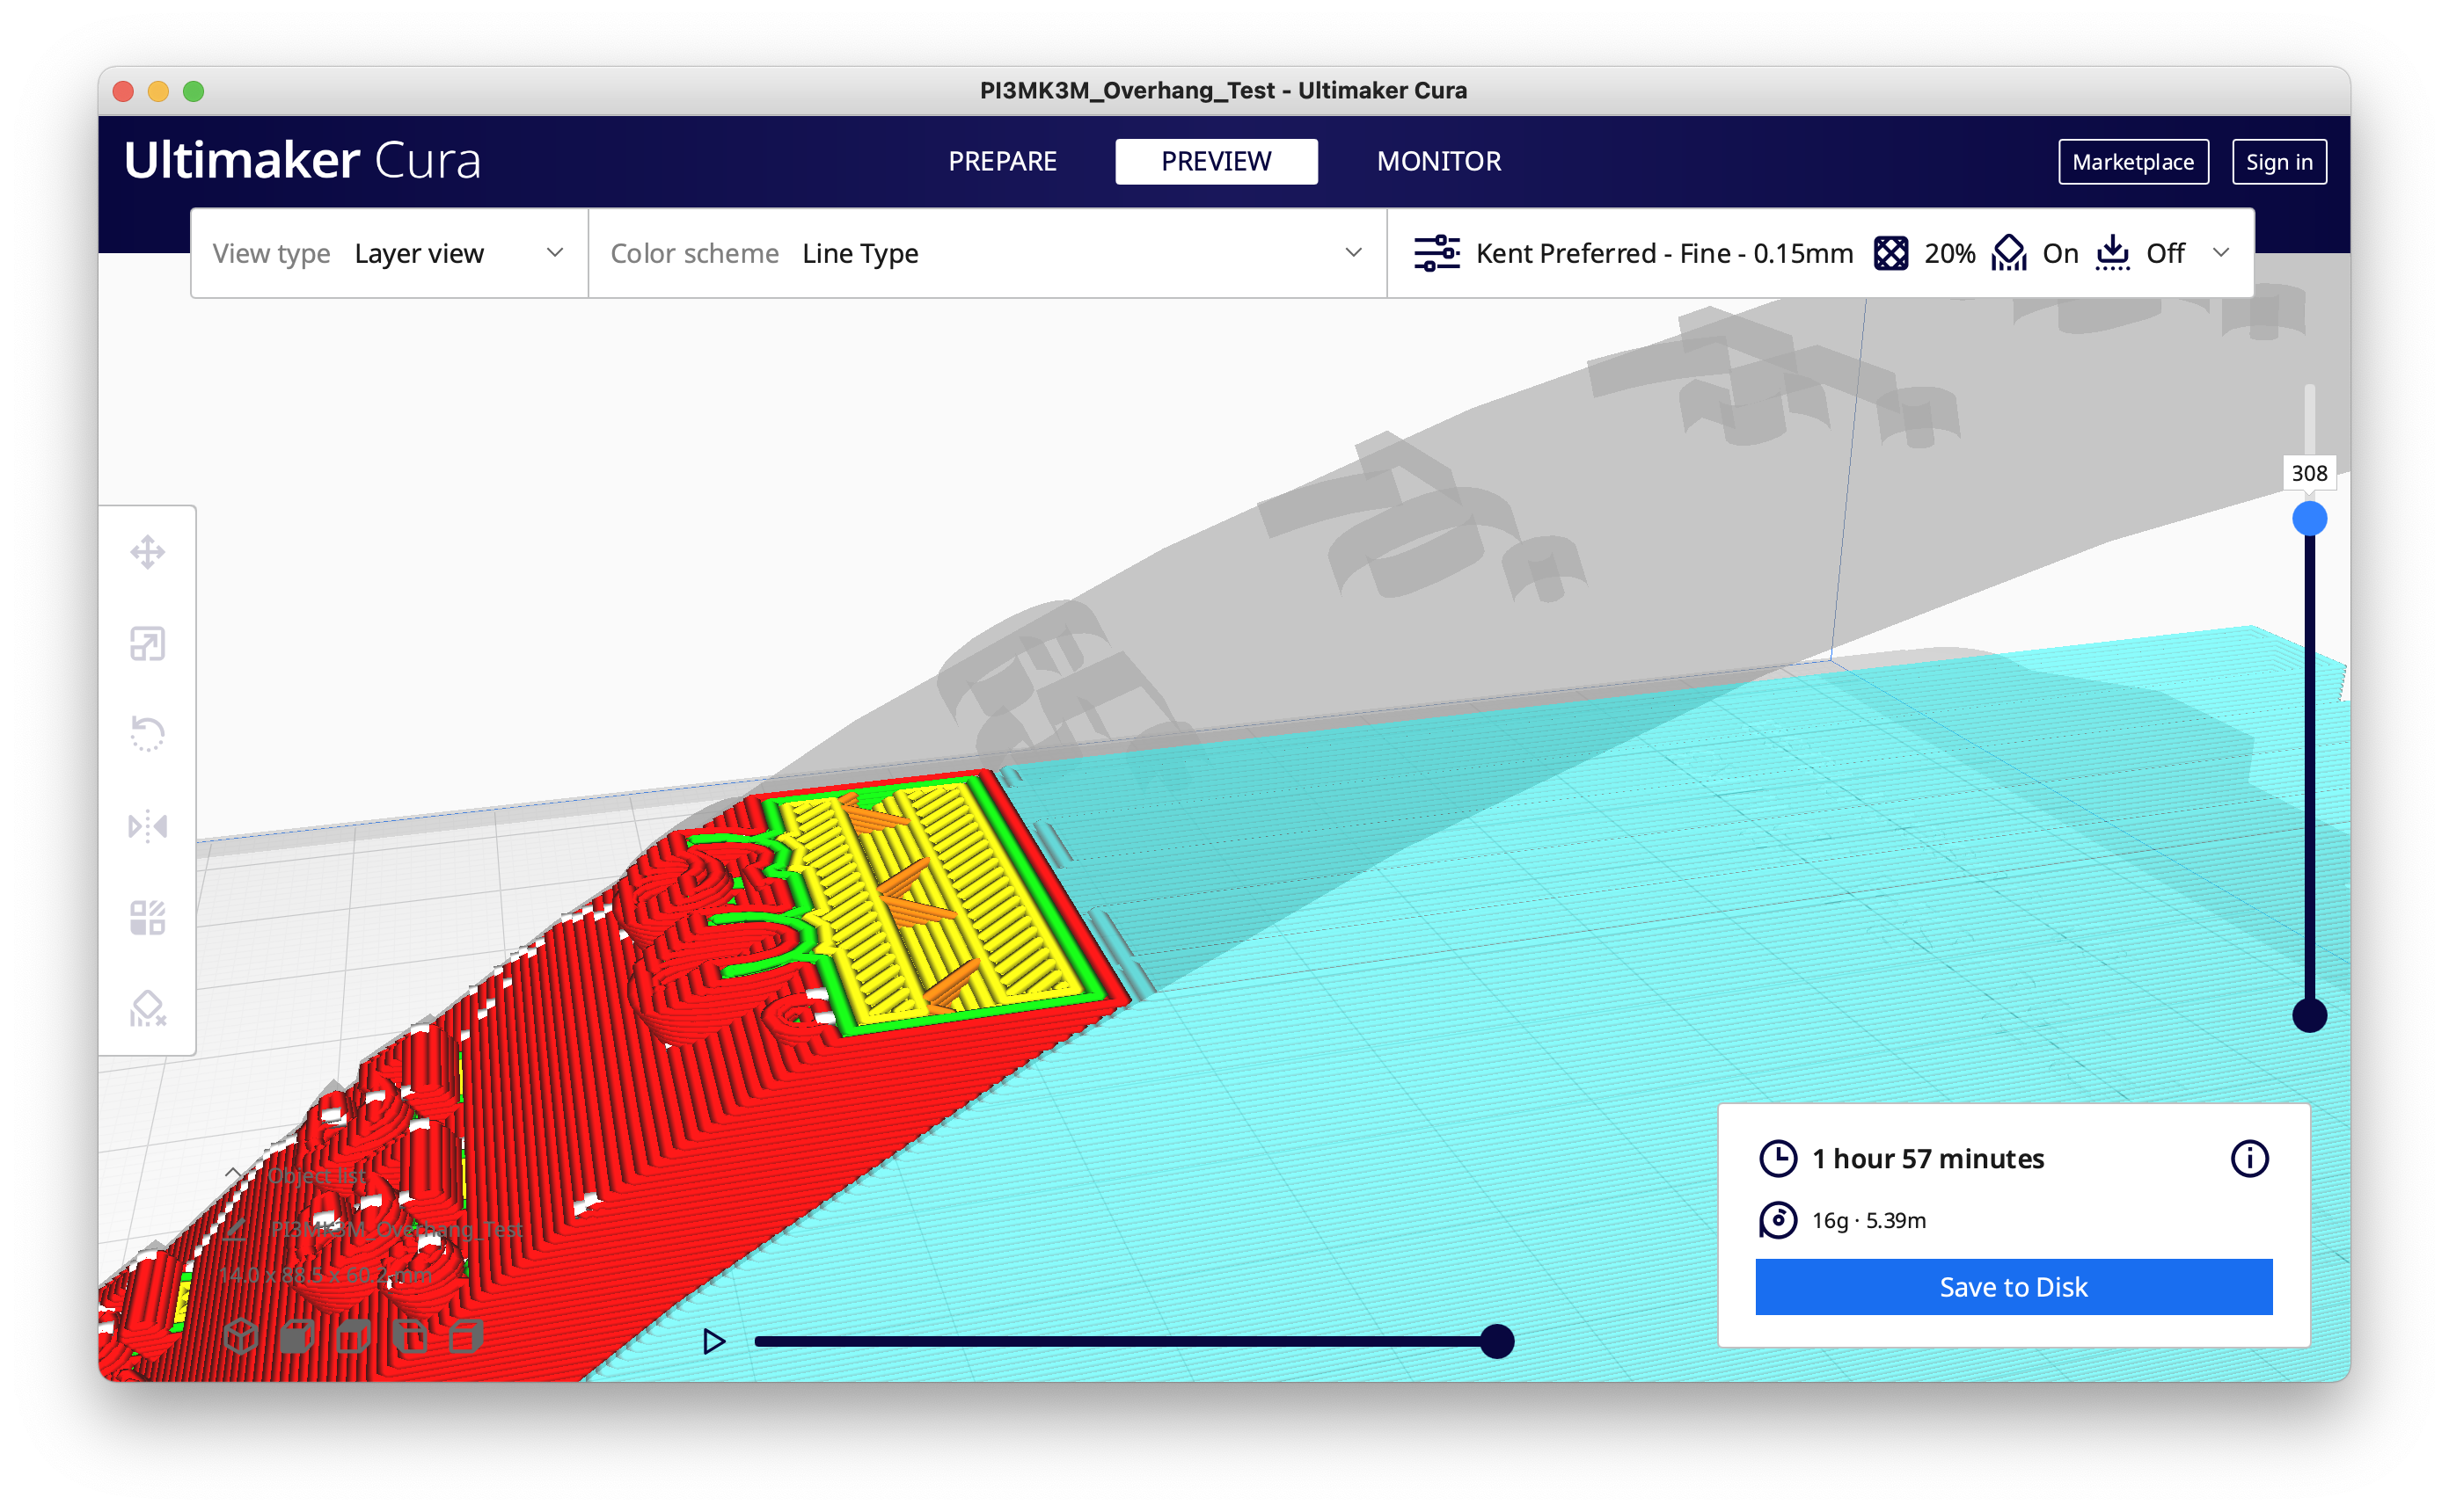Click the build plate adhesion icon
The image size is (2449, 1512).
[2113, 253]
